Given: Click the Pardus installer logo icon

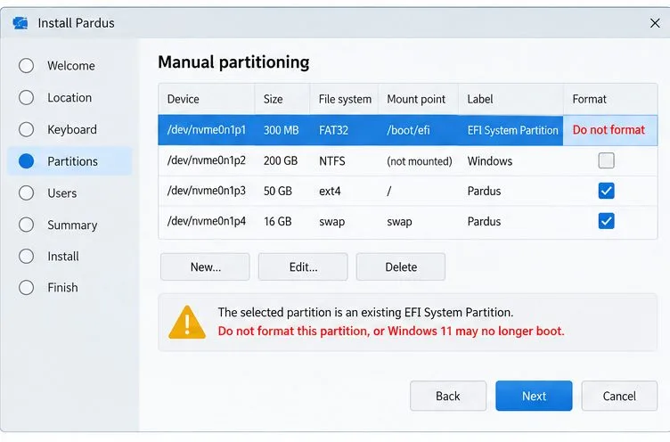Looking at the screenshot, I should tap(20, 22).
